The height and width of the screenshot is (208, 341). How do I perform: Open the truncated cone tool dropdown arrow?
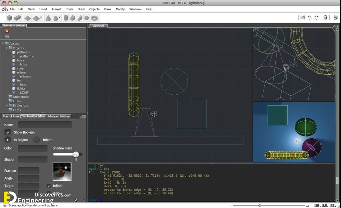[60, 17]
